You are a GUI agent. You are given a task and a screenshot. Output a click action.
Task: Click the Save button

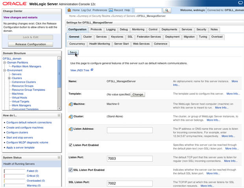73,52
